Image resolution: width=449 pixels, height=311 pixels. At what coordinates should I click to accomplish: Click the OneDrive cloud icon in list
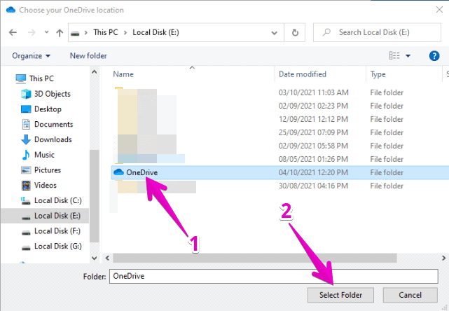pyautogui.click(x=118, y=172)
